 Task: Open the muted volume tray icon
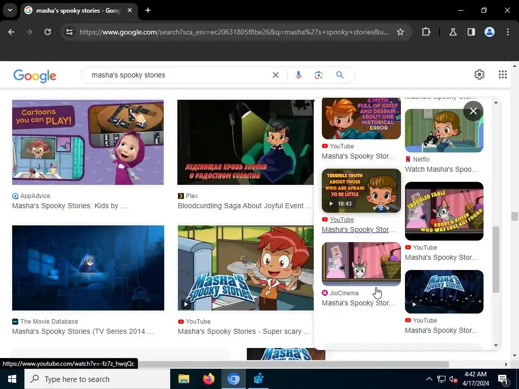click(454, 379)
